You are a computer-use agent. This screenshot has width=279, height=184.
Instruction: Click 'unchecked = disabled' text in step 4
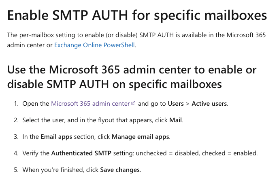coord(167,153)
